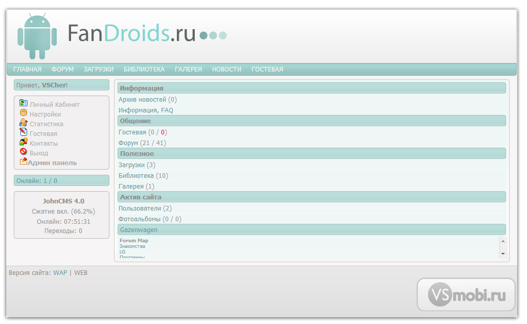Open the ГЛАВНАЯ menu item

pos(27,69)
